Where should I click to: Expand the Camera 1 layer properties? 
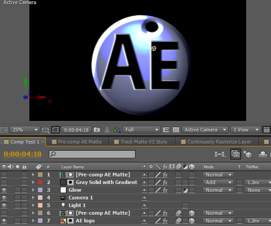point(33,198)
